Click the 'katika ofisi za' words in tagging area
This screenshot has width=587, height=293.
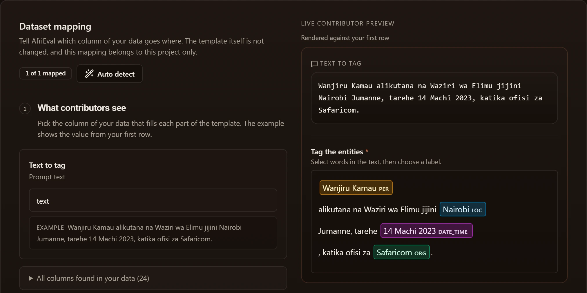coord(346,253)
